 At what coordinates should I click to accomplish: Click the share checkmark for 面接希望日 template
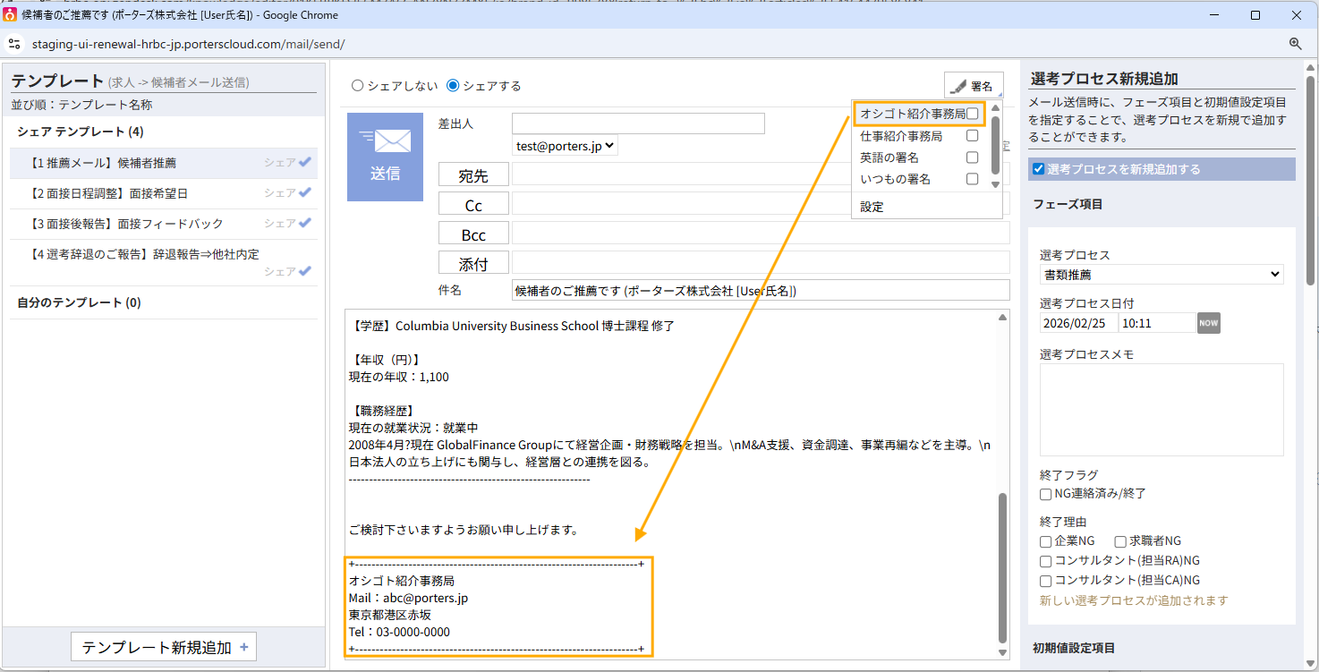point(305,192)
